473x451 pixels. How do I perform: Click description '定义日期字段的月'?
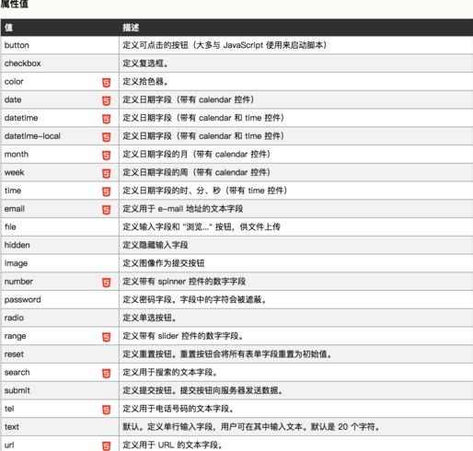coord(156,154)
